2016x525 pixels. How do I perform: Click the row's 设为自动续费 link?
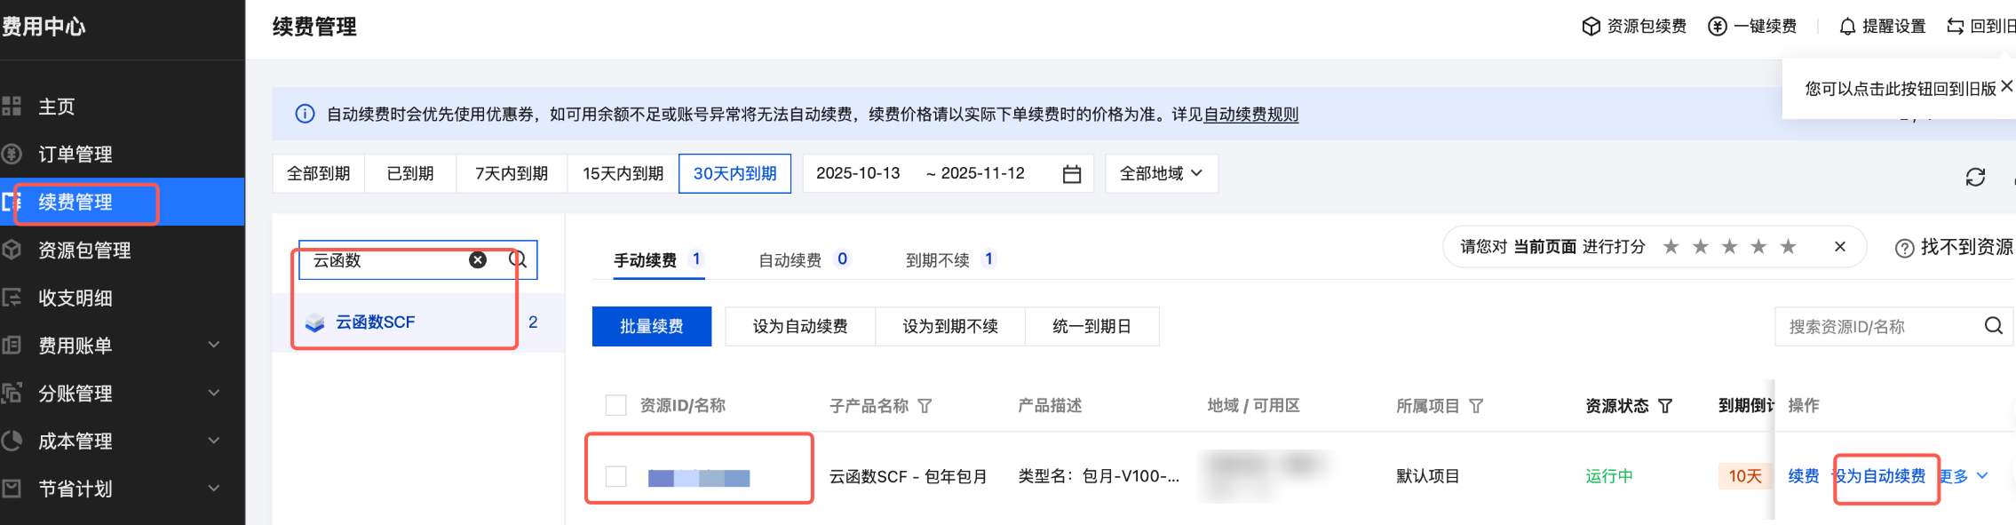coord(1878,476)
